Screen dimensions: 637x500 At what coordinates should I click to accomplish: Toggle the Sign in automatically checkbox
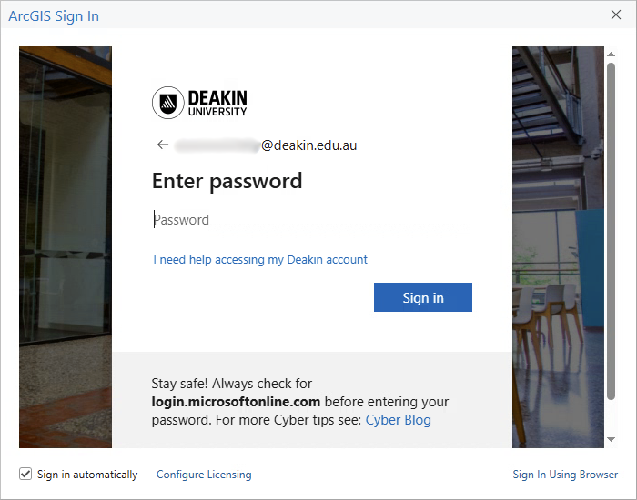click(25, 474)
